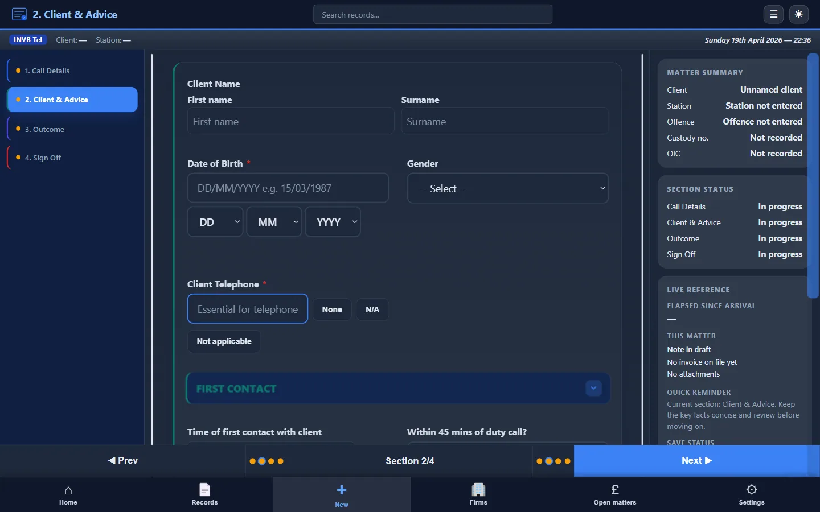Open the Gender select dropdown
Screen dimensions: 820x512
(x=508, y=188)
